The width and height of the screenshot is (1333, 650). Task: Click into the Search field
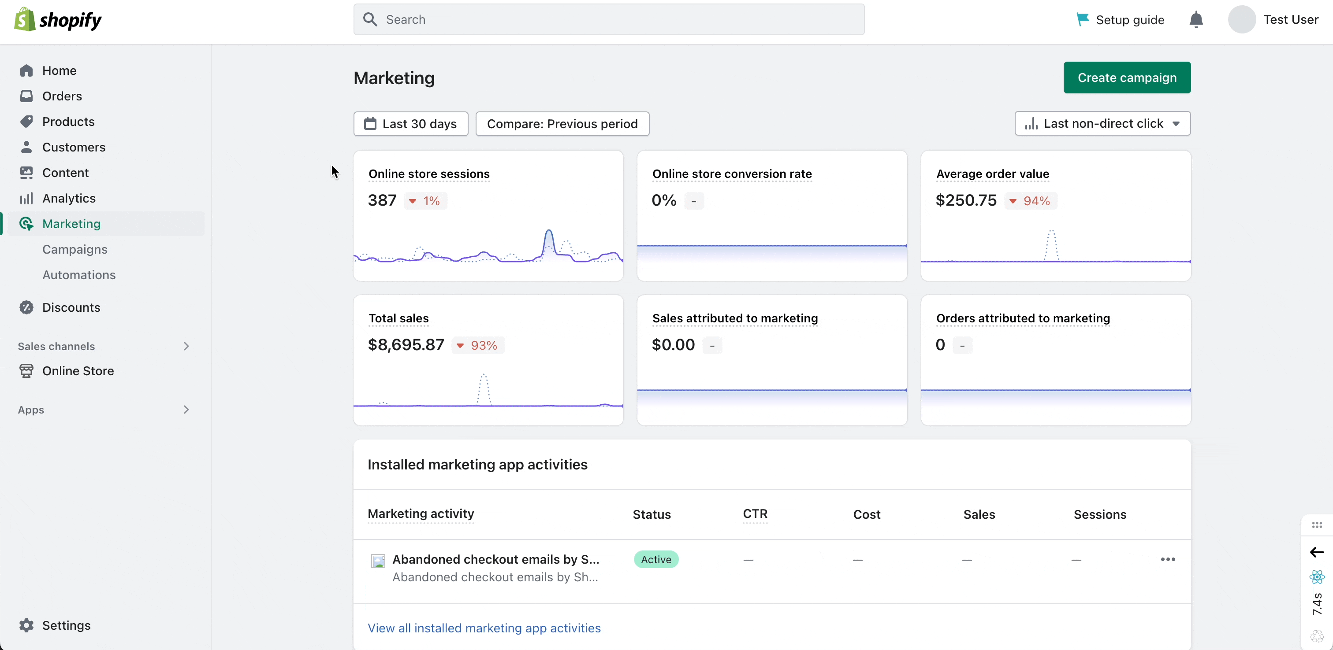609,20
